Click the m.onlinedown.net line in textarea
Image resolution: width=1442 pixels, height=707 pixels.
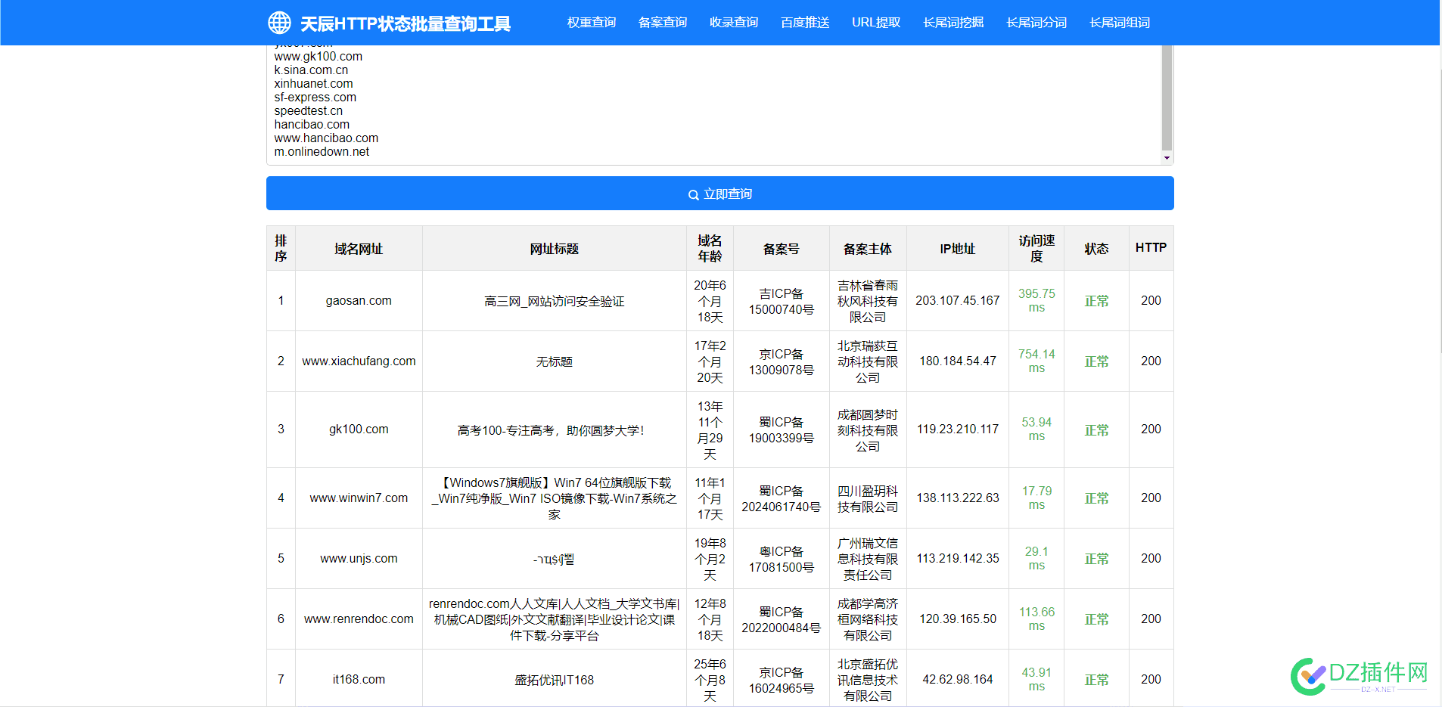tap(322, 152)
